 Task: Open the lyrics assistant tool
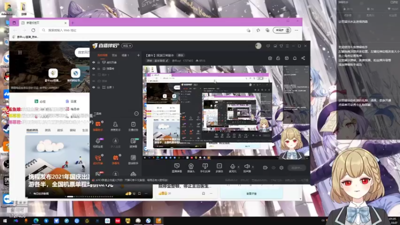[x=133, y=159]
